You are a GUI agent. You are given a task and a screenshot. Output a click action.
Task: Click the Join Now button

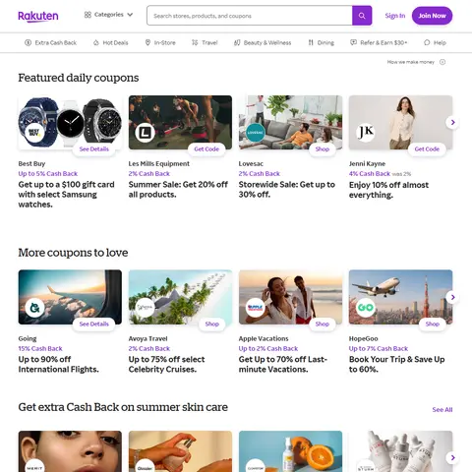point(432,16)
